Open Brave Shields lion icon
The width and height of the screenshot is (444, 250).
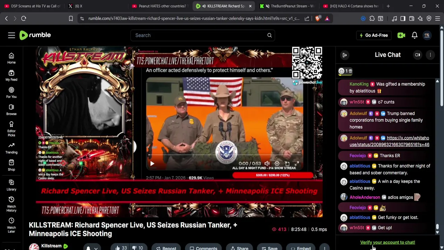317,18
